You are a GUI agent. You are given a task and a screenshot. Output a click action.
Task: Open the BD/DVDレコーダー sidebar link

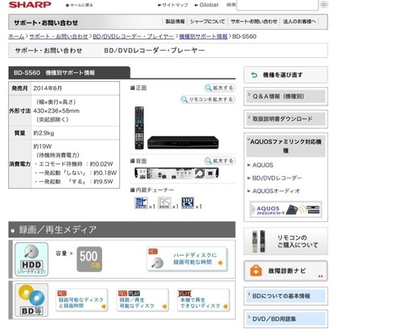tap(277, 178)
